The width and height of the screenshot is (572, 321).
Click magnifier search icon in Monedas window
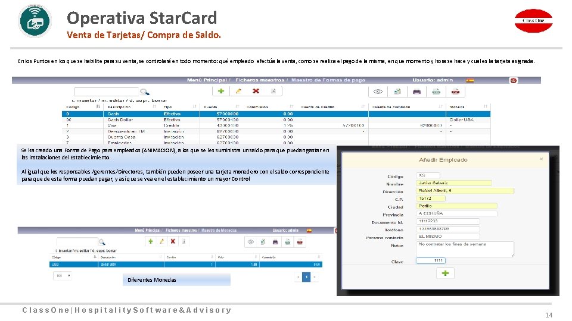102,242
